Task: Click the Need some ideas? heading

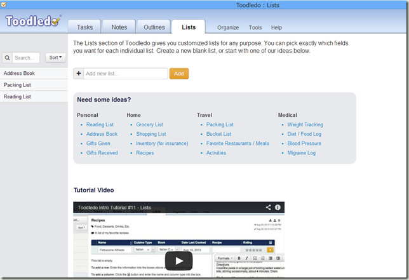Action: click(104, 100)
